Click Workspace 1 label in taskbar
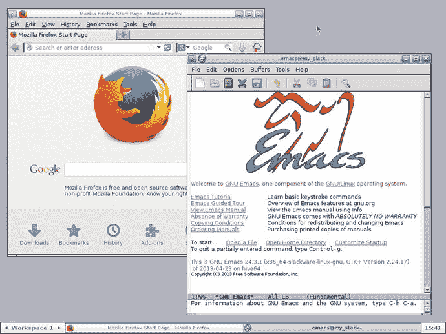This screenshot has width=446, height=334. (32, 328)
